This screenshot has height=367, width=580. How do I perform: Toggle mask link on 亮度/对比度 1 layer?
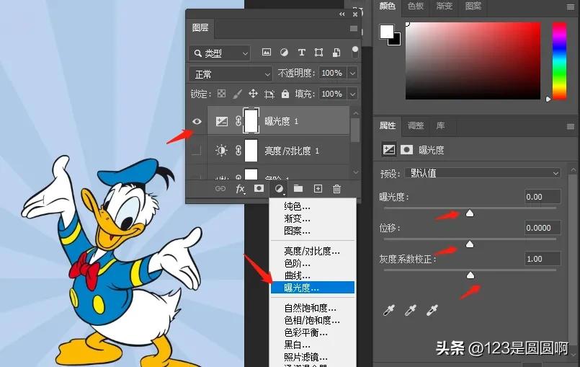[x=238, y=151]
